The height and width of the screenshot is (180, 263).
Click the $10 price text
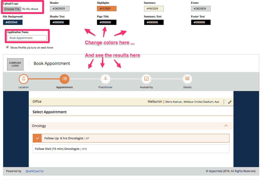[84, 149]
